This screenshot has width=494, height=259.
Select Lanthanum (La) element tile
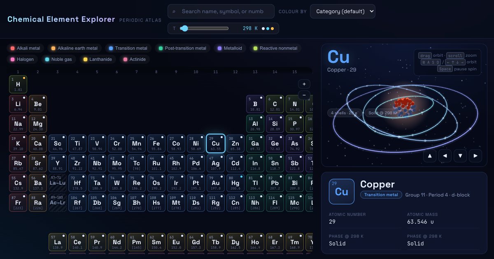58,242
